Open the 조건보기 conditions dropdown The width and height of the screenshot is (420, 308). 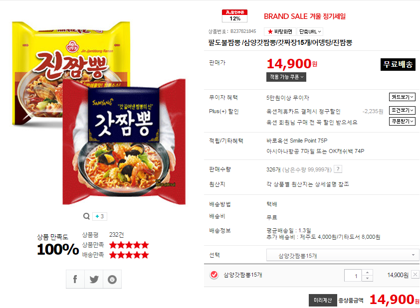(x=402, y=110)
